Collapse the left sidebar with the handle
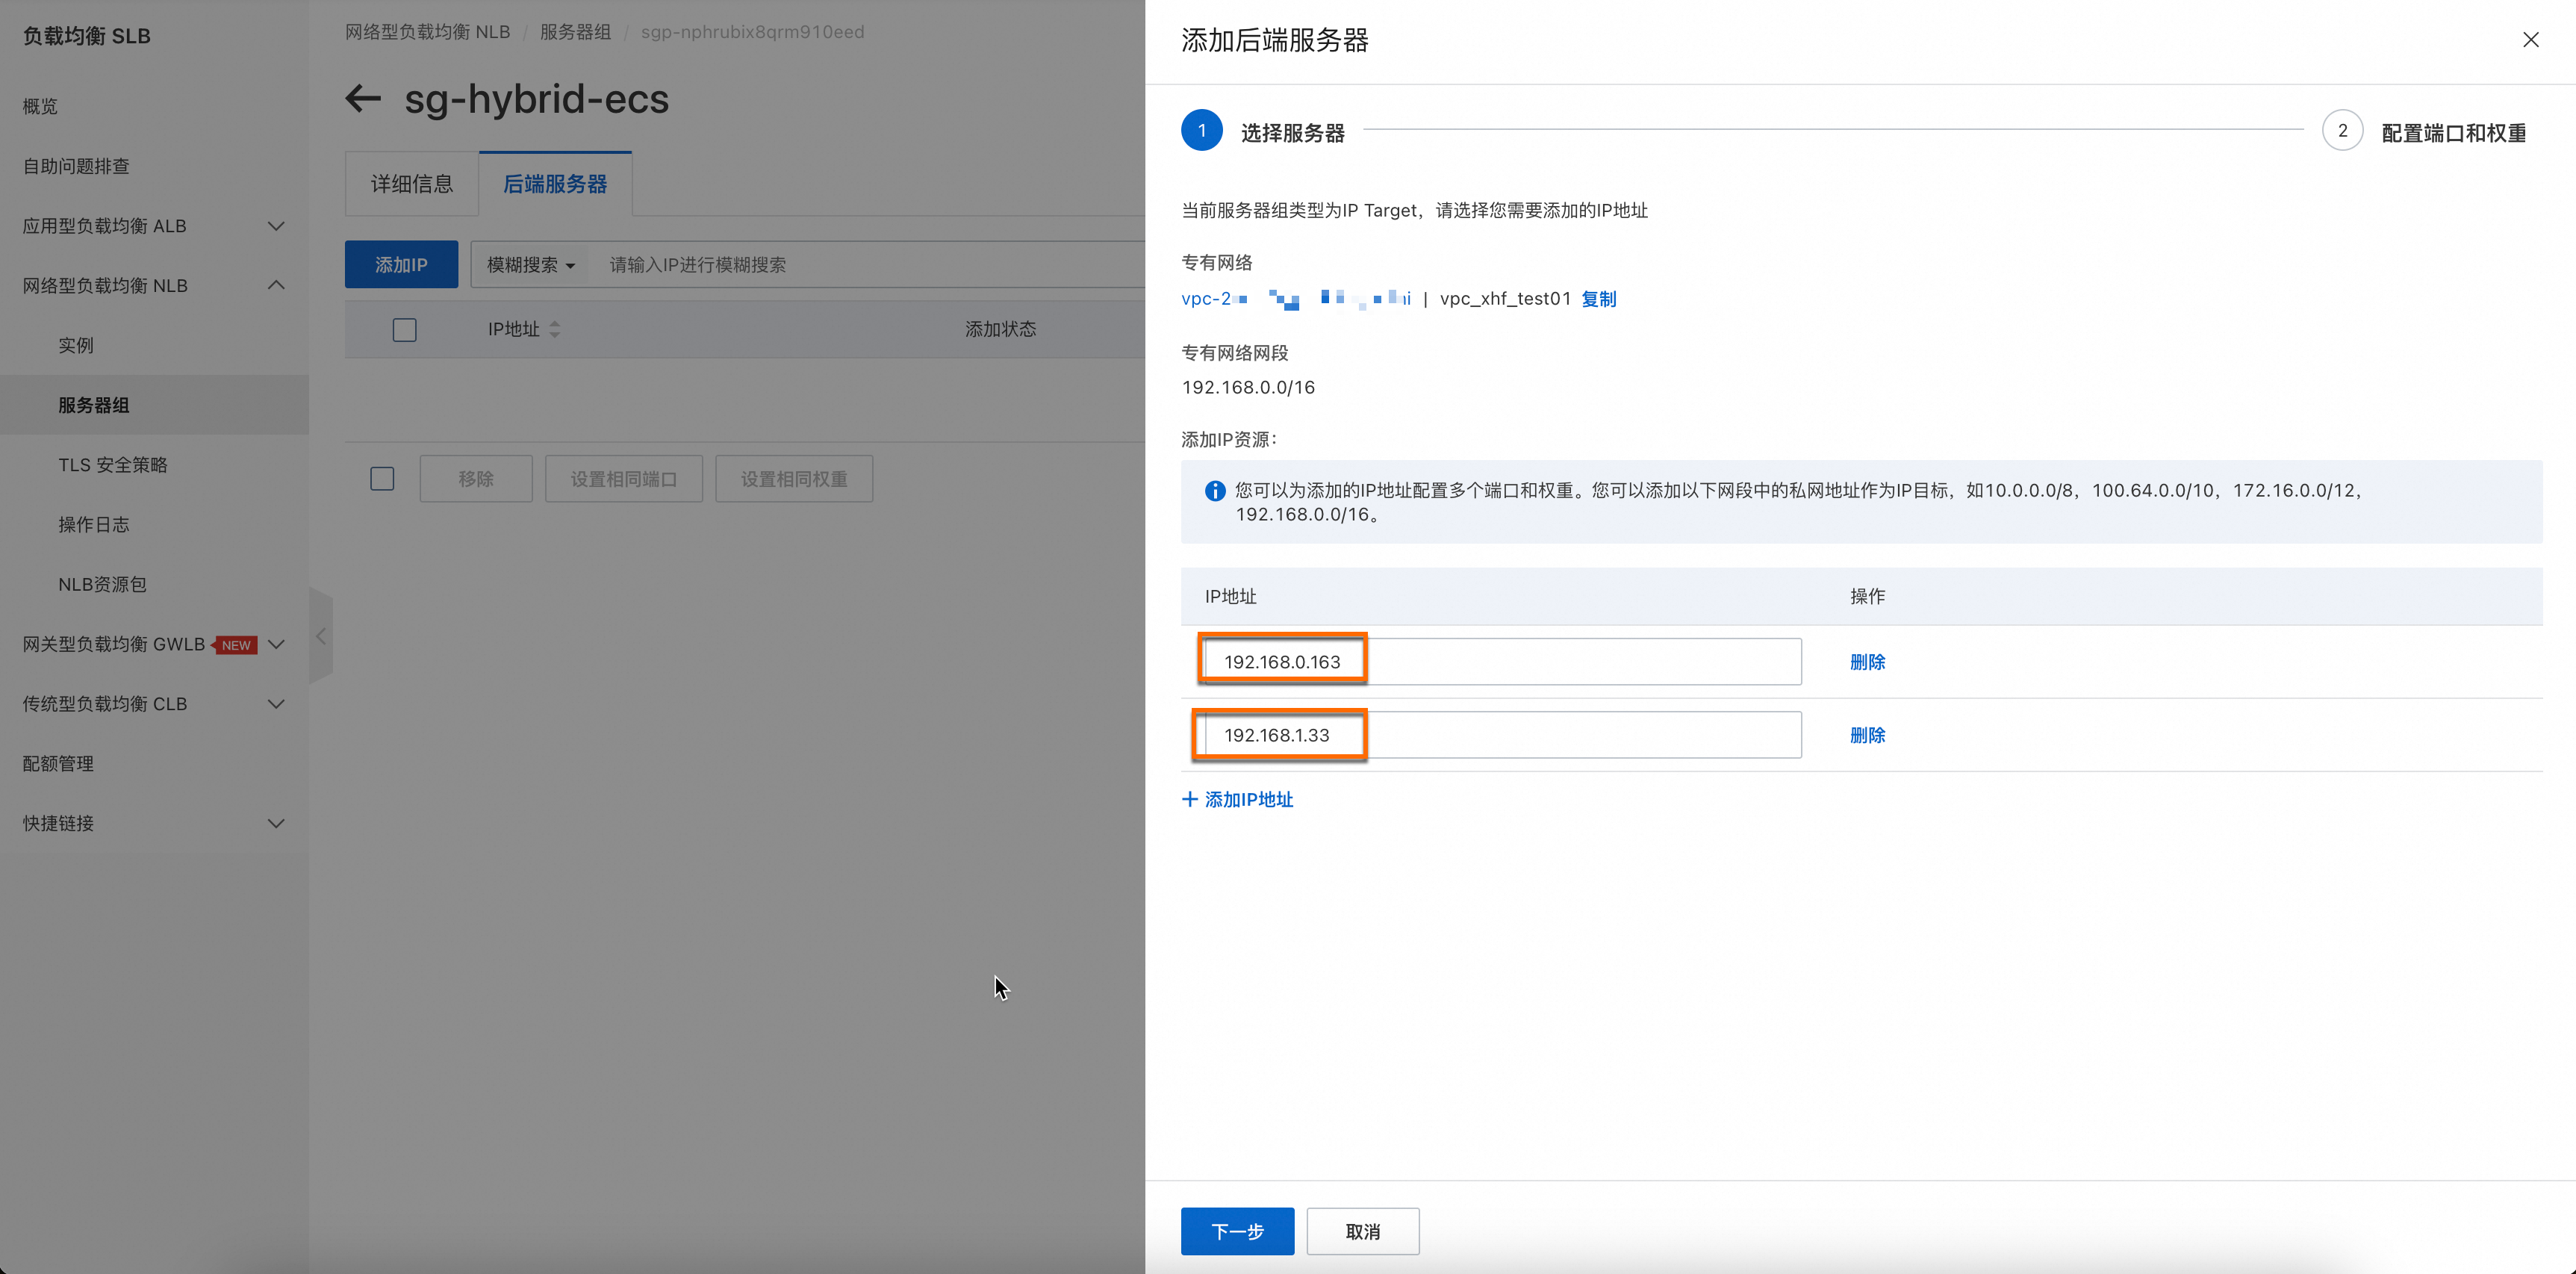Image resolution: width=2576 pixels, height=1274 pixels. (x=321, y=636)
